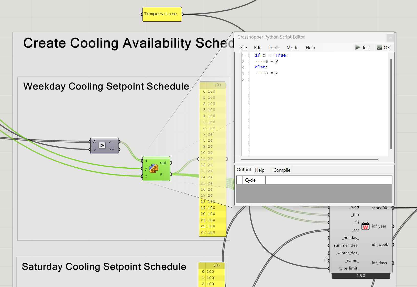Click the OK checkmark icon
The height and width of the screenshot is (287, 417).
tap(379, 47)
